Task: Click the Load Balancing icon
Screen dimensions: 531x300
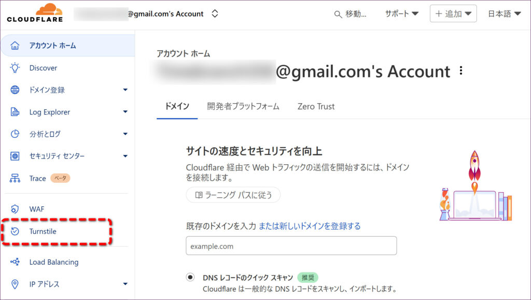Action: point(15,262)
